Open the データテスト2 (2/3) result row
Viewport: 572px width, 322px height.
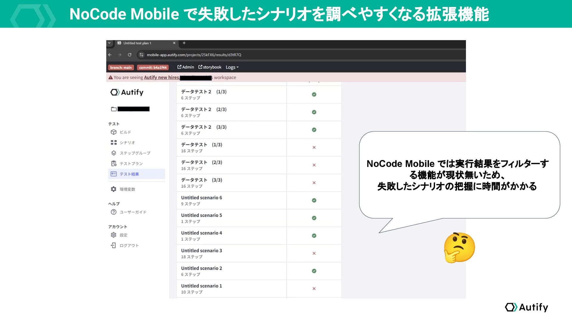pos(259,112)
